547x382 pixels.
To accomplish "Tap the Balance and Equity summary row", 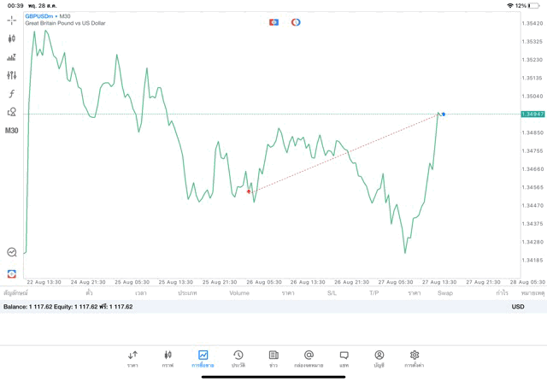I will point(68,306).
